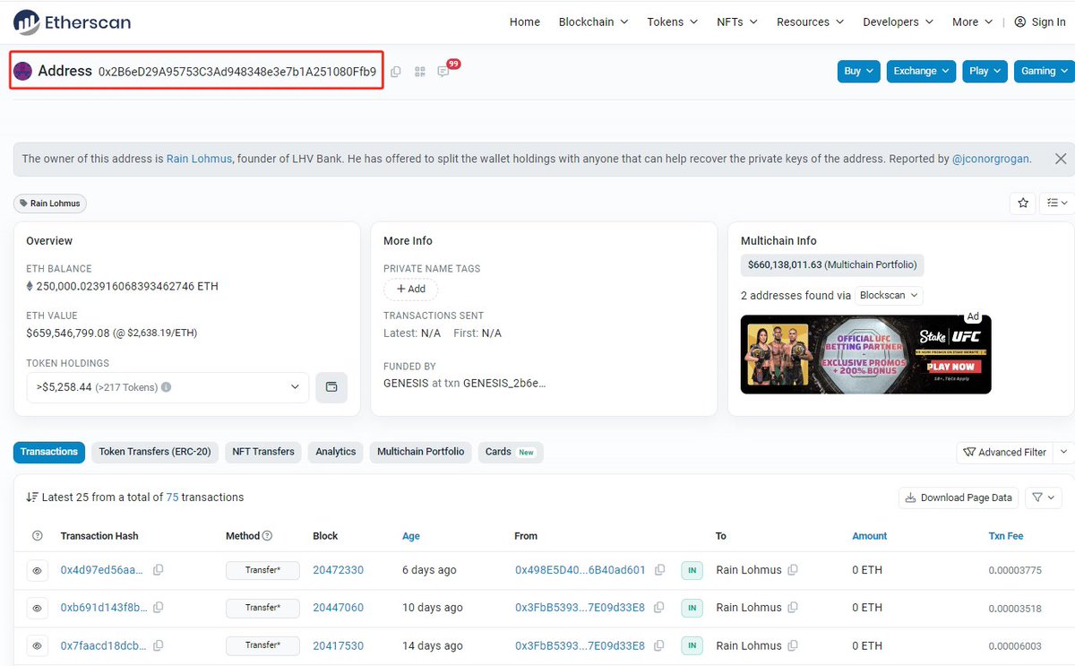
Task: Expand the arrow next to Advanced Filter
Action: (x=1063, y=452)
